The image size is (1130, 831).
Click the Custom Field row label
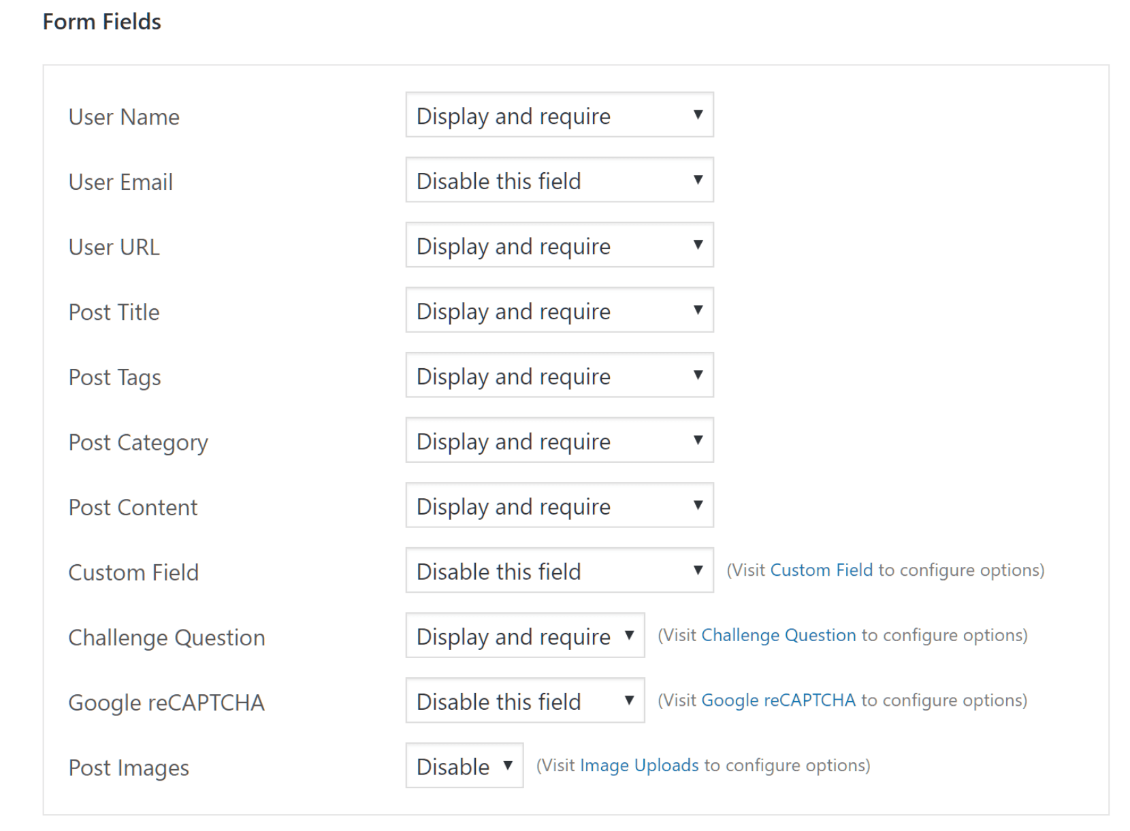[133, 572]
